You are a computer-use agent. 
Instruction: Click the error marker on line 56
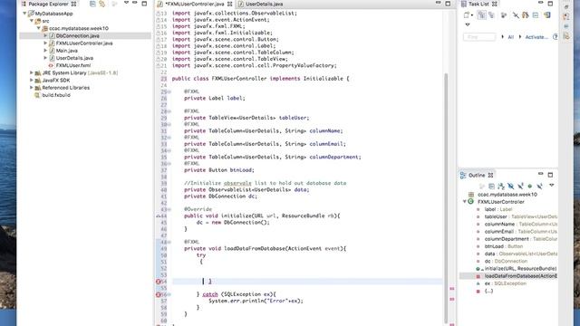(159, 294)
